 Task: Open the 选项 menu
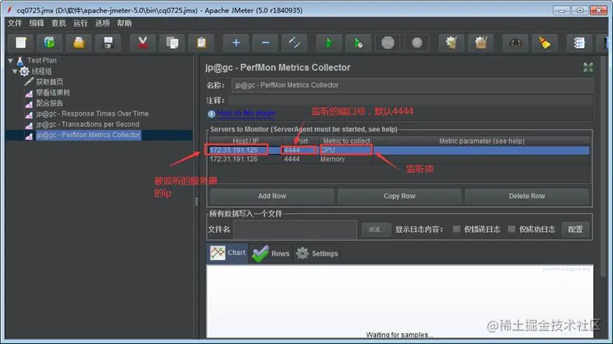[102, 23]
